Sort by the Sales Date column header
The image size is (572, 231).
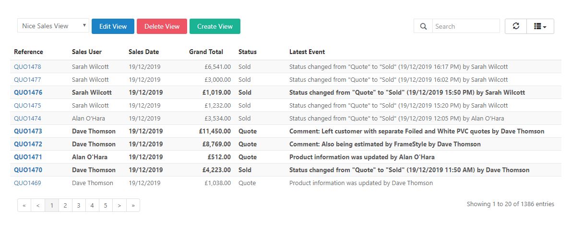[x=144, y=52]
